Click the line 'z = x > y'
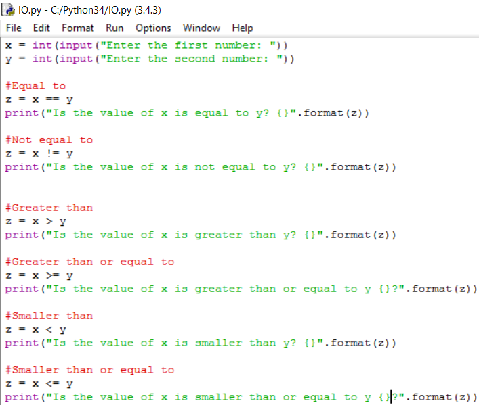Viewport: 479px width, 405px height. pos(36,221)
